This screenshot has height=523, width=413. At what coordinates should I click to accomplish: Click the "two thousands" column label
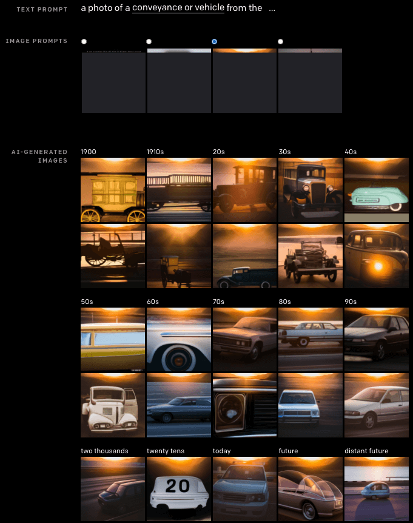(104, 451)
